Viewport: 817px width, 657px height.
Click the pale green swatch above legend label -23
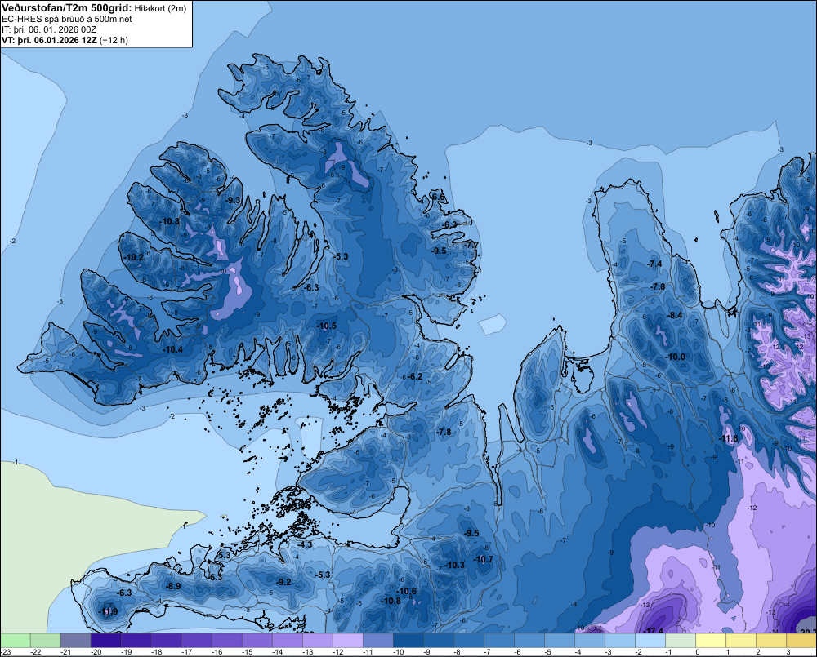point(15,641)
